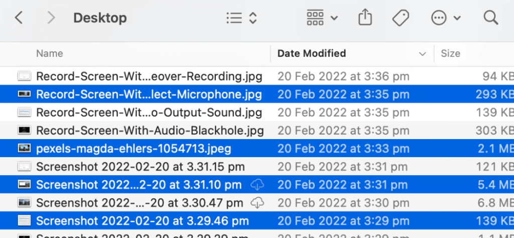514x238 pixels.
Task: Click the 94 KB size cell
Action: [x=498, y=76]
